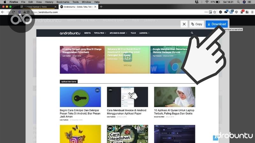Expand APLIKASI & GAME dropdown in preview

point(118,33)
